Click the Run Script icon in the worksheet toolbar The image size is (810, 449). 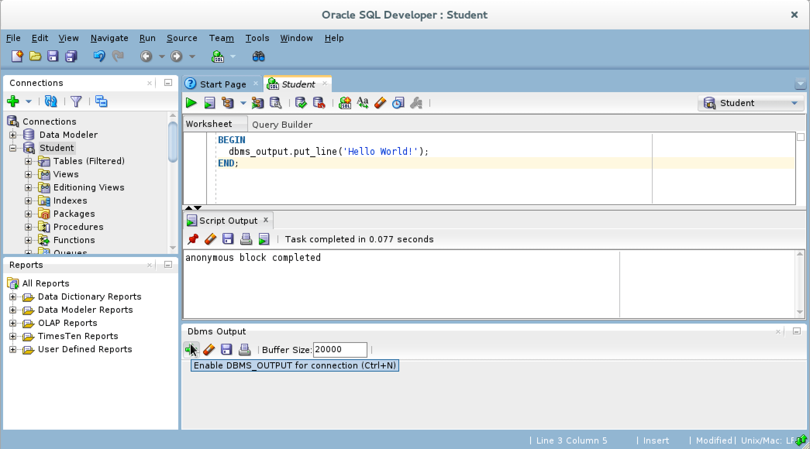[x=209, y=103]
